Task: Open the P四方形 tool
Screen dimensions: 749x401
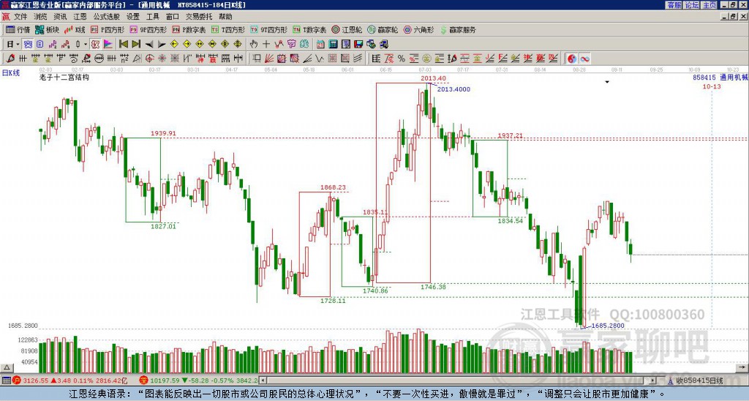Action: point(108,29)
